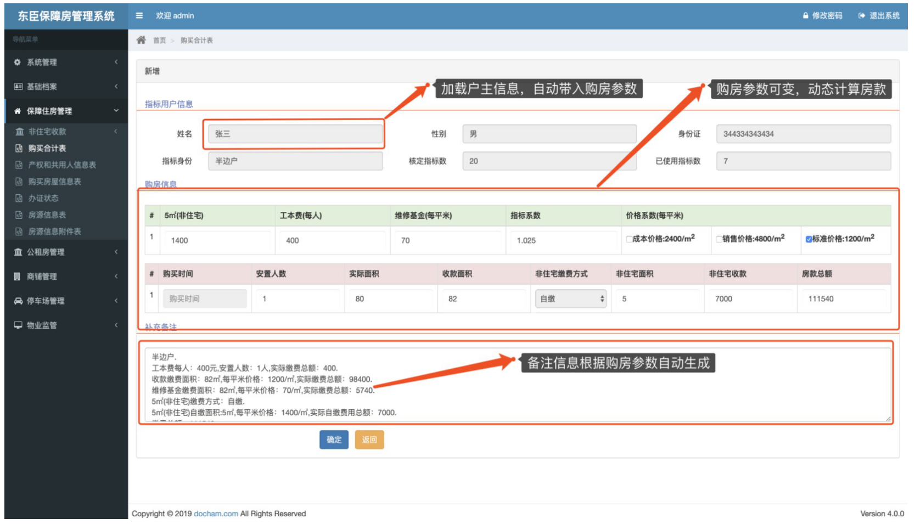
Task: Click the document icon for 房源信息附件表
Action: click(x=19, y=232)
